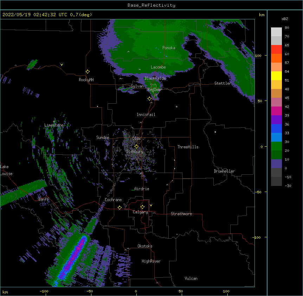
Task: Click the HighRiver city label
Action: 151,261
